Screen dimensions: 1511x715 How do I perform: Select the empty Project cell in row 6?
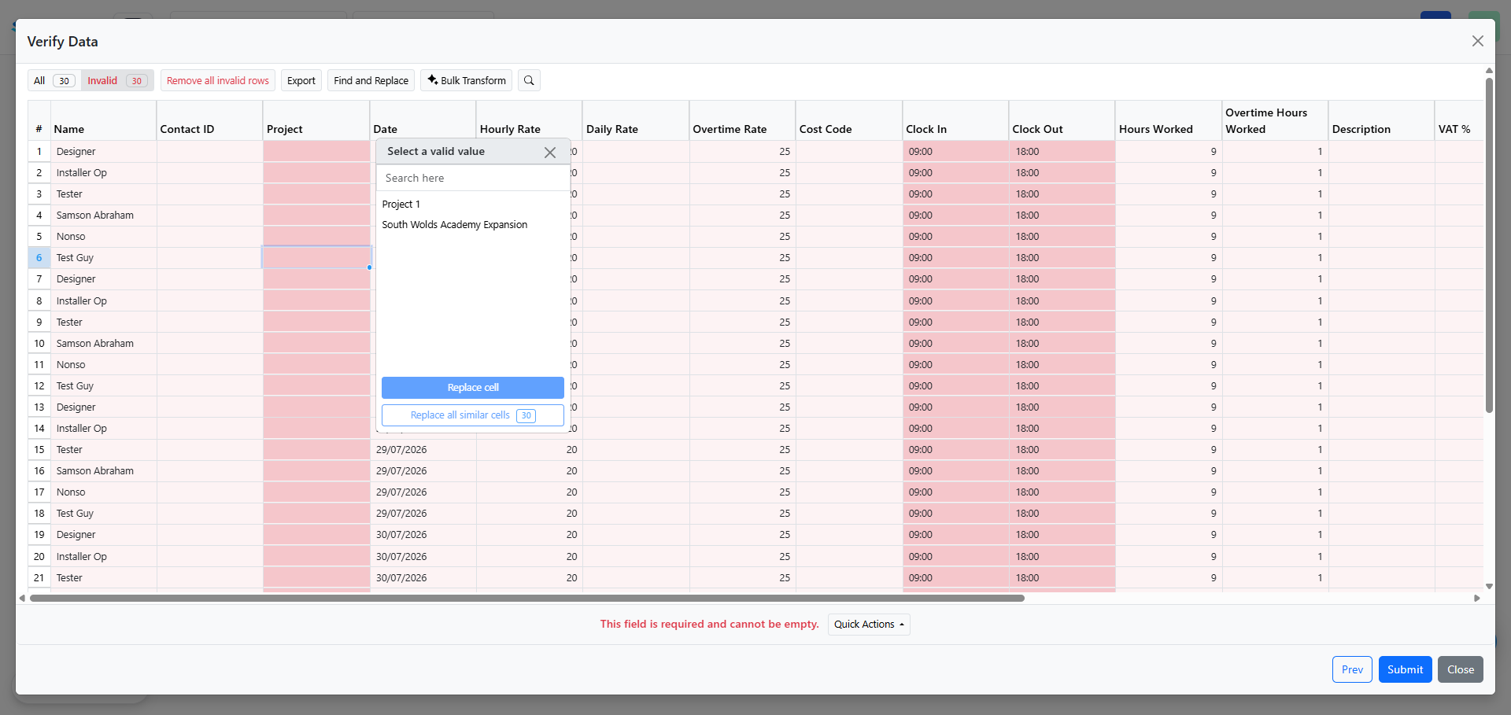pyautogui.click(x=316, y=258)
